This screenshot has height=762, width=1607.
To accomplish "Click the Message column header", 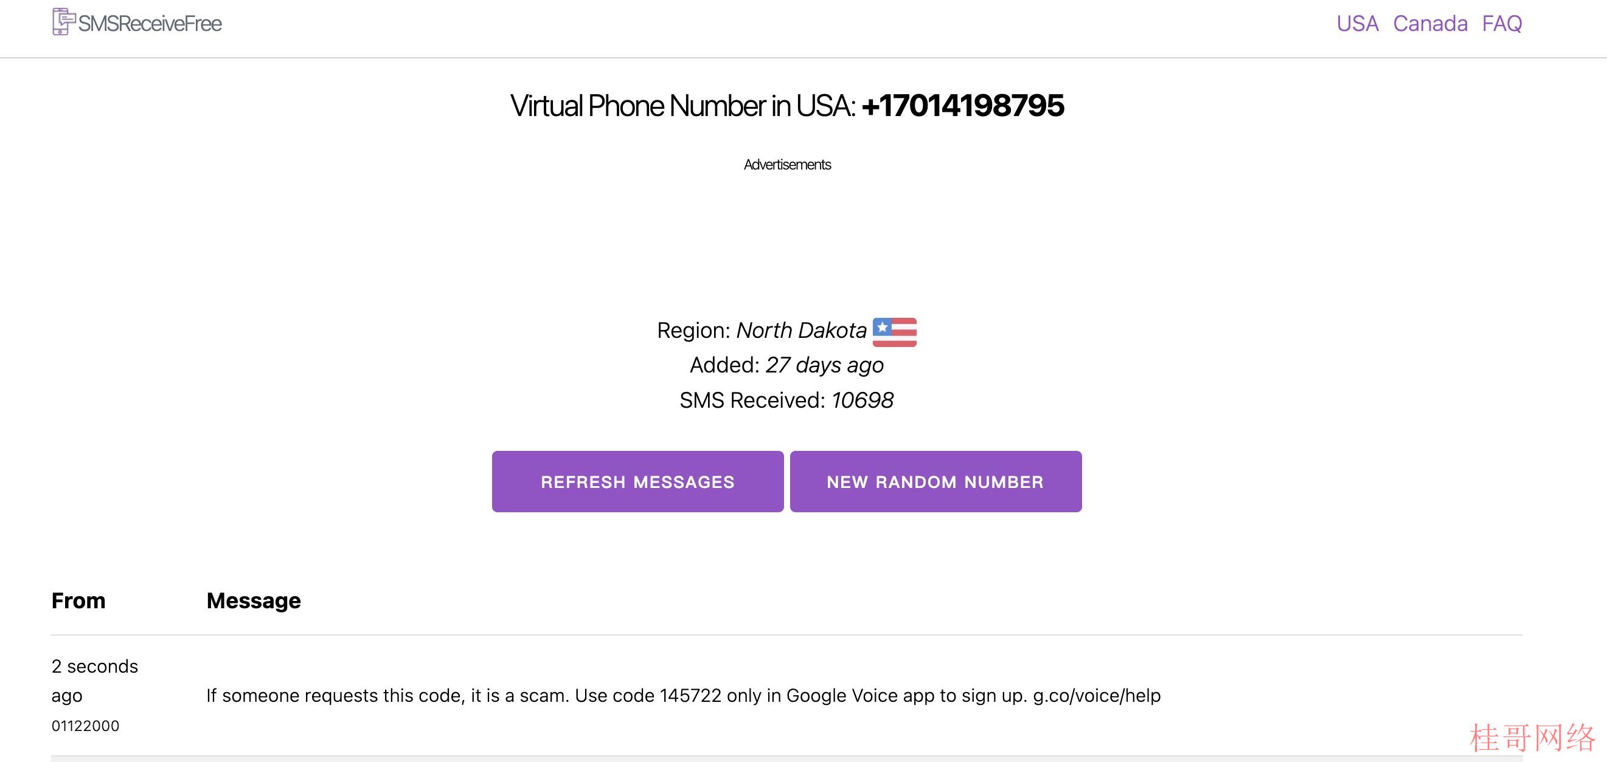I will tap(253, 600).
